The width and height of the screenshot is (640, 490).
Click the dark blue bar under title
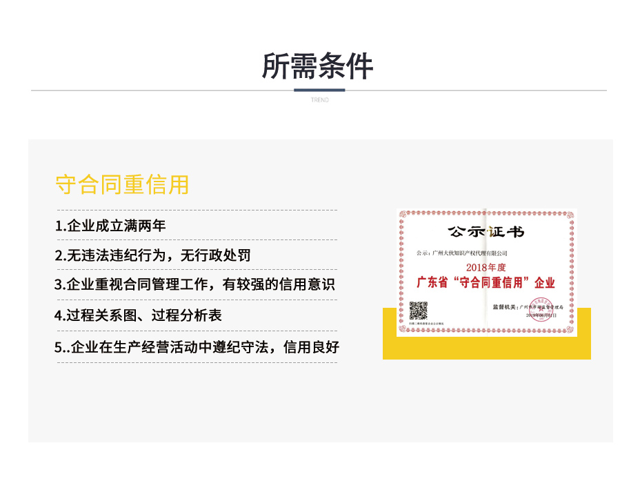pyautogui.click(x=319, y=90)
